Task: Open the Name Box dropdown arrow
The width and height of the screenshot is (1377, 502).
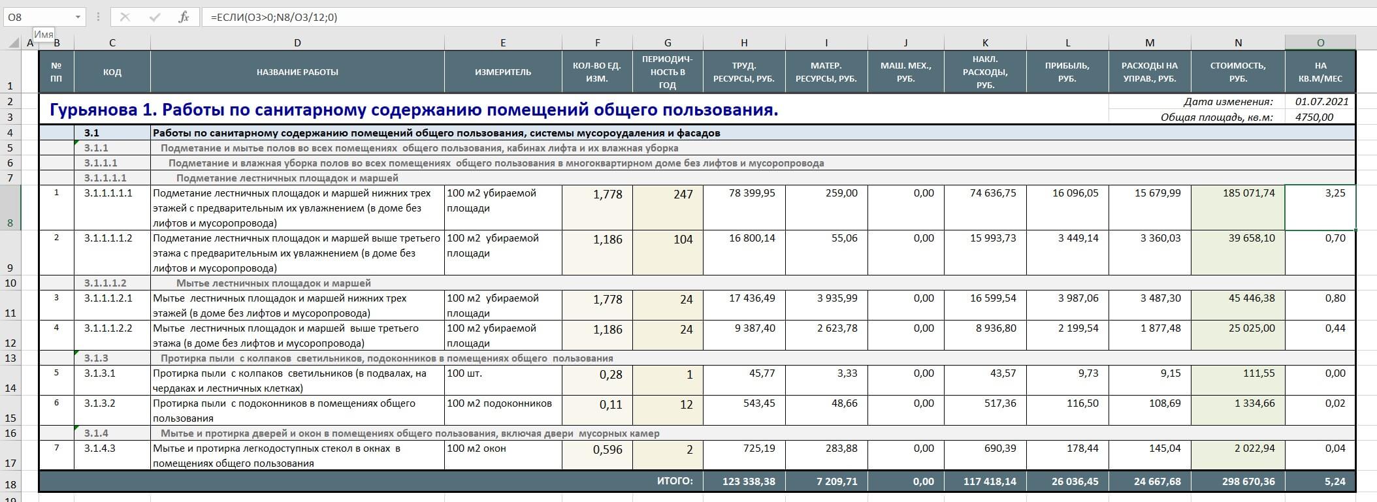Action: click(x=78, y=18)
